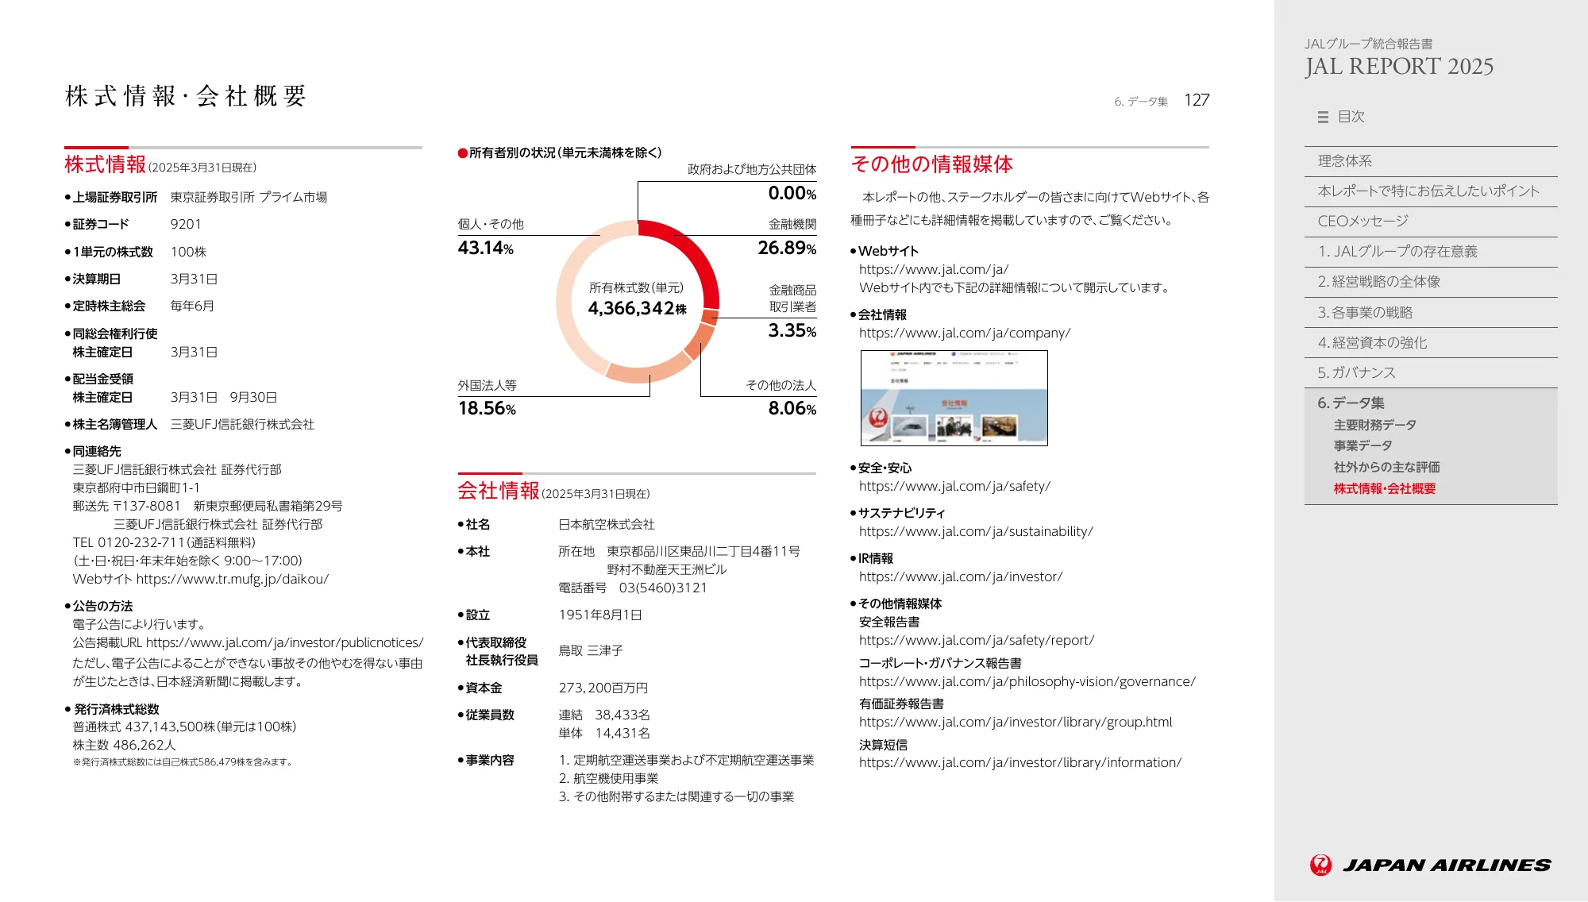Click the 8.06% value
The width and height of the screenshot is (1588, 902).
click(x=792, y=409)
